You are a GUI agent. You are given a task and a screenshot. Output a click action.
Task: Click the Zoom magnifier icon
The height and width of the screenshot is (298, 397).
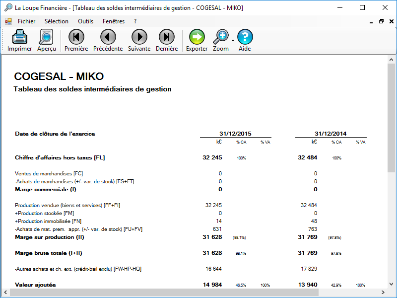221,37
